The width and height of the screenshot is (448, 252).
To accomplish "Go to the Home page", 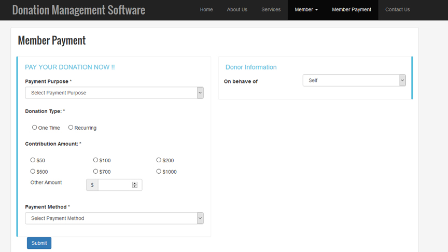I will coord(206,10).
